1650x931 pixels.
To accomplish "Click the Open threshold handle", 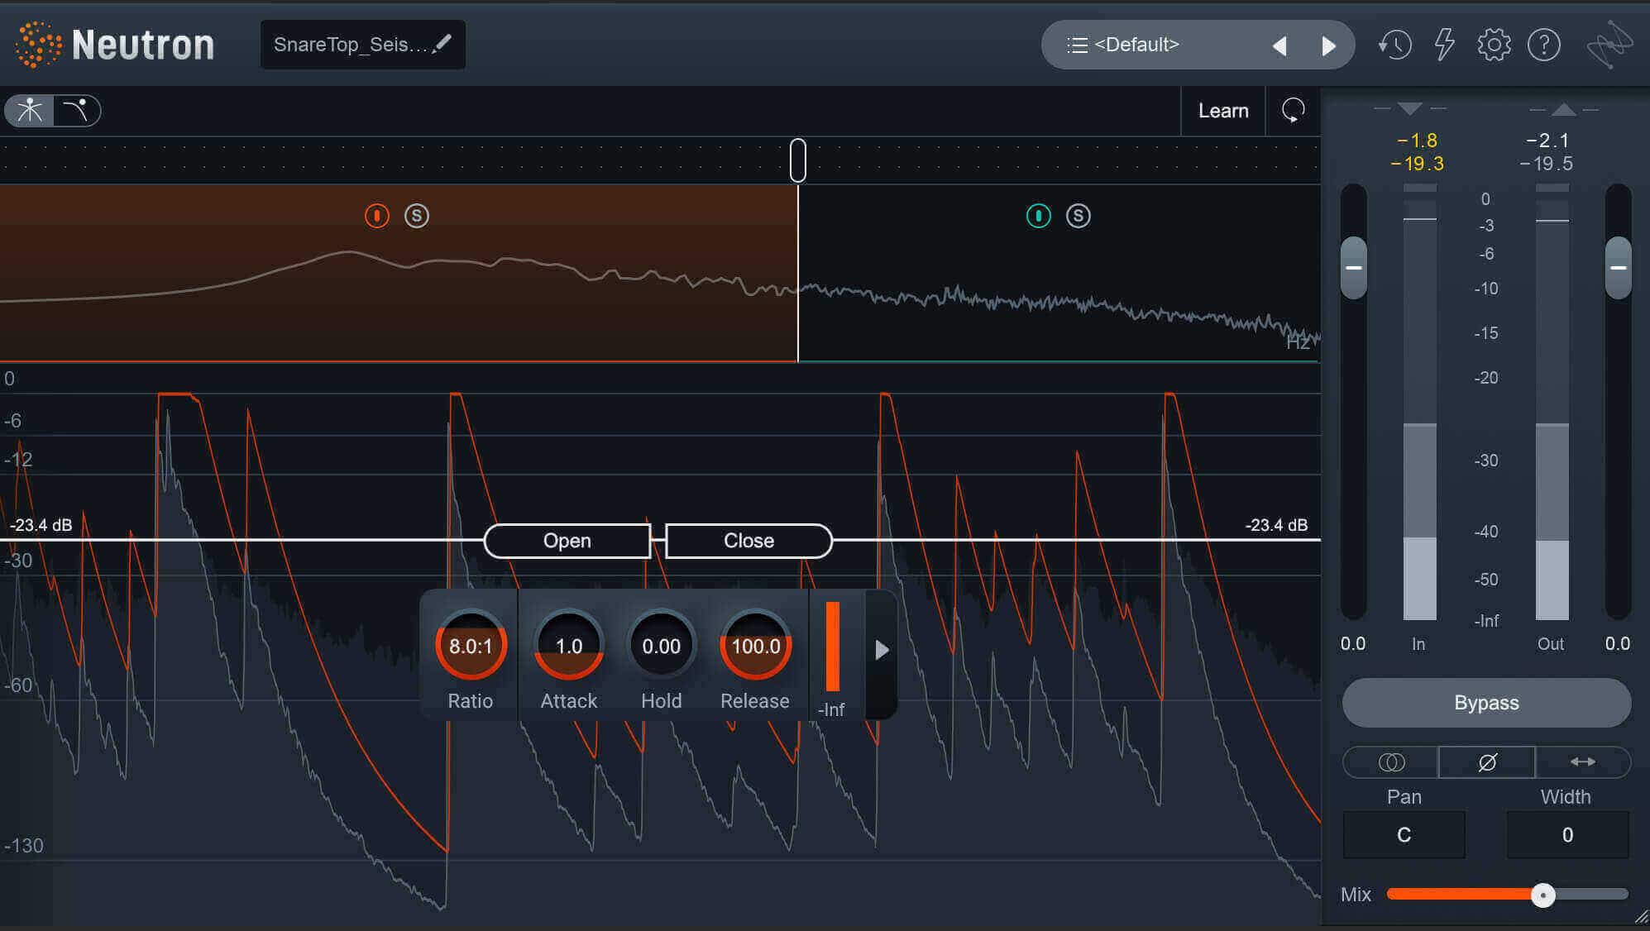I will click(567, 541).
